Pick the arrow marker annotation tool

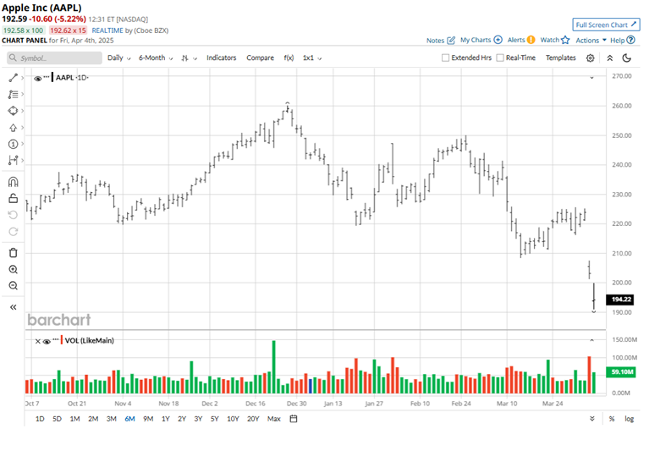tap(13, 128)
